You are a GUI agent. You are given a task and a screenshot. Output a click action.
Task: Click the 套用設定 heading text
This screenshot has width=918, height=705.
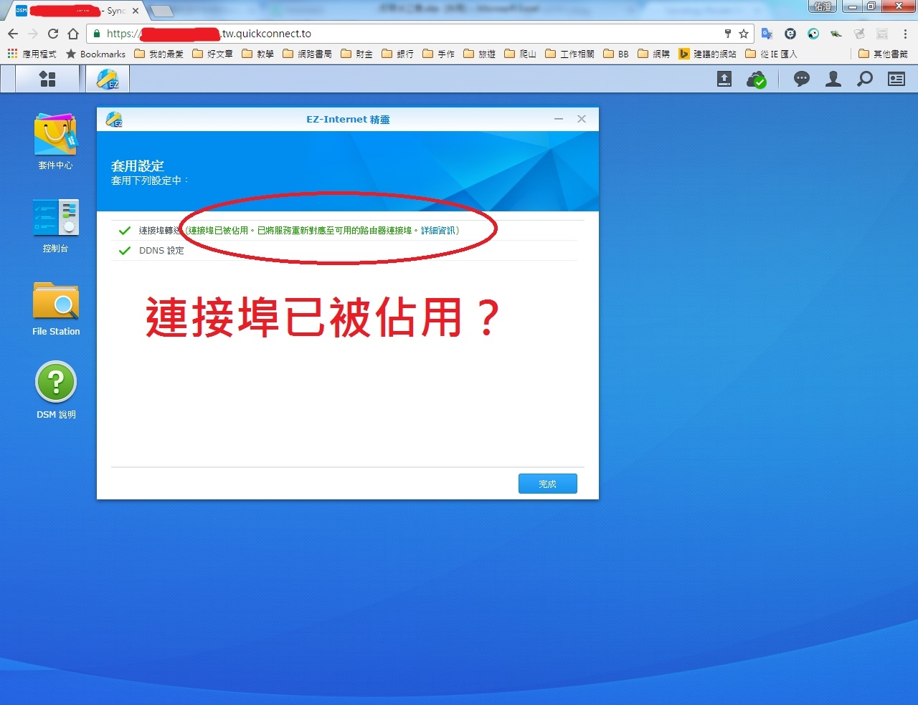137,166
